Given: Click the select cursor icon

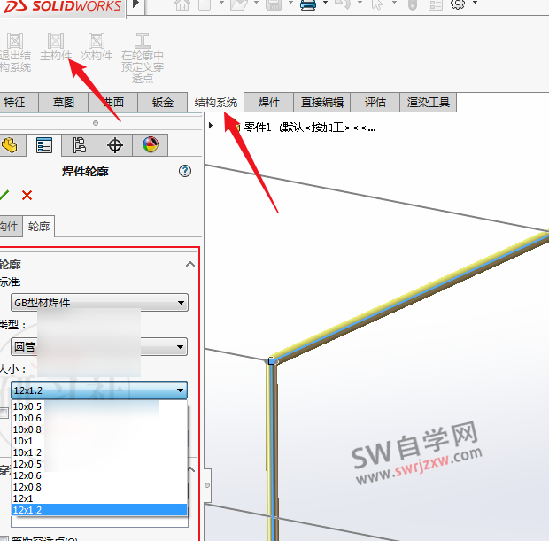Looking at the screenshot, I should 377,4.
